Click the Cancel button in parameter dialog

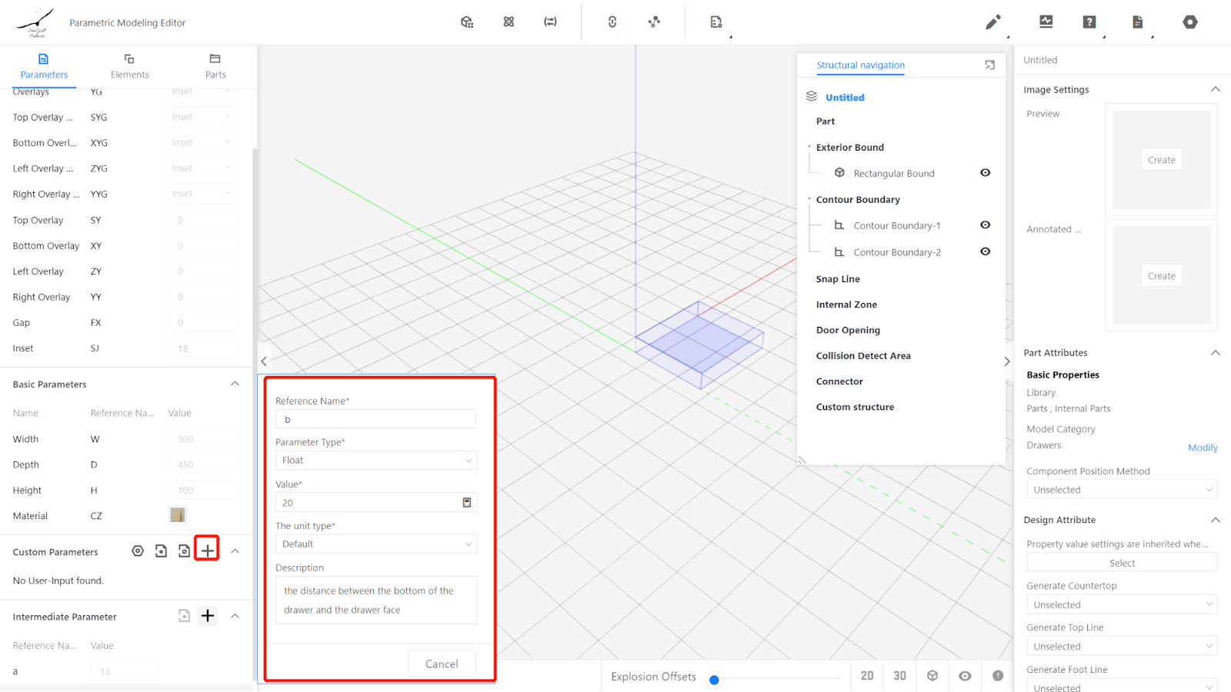click(x=442, y=664)
